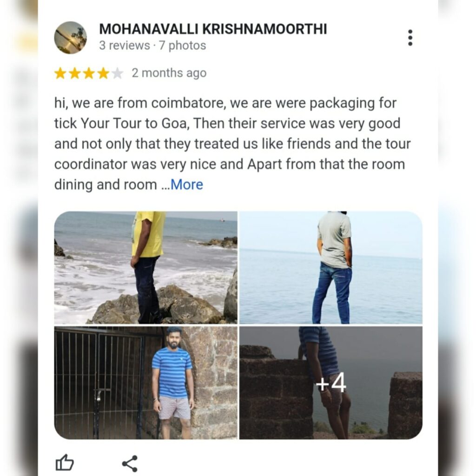Open the blue striped shirt man photo
Viewport: 476px width, 476px height.
(x=145, y=383)
